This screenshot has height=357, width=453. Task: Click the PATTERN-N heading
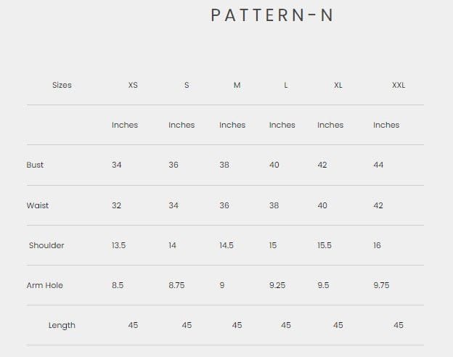point(272,15)
